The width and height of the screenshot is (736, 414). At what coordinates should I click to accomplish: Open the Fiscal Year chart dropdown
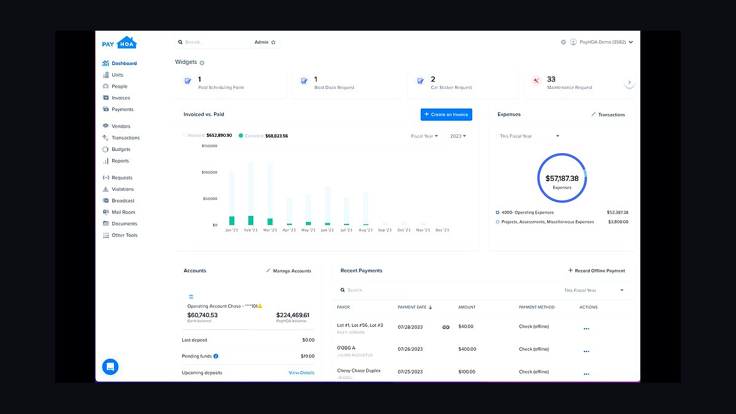[424, 136]
